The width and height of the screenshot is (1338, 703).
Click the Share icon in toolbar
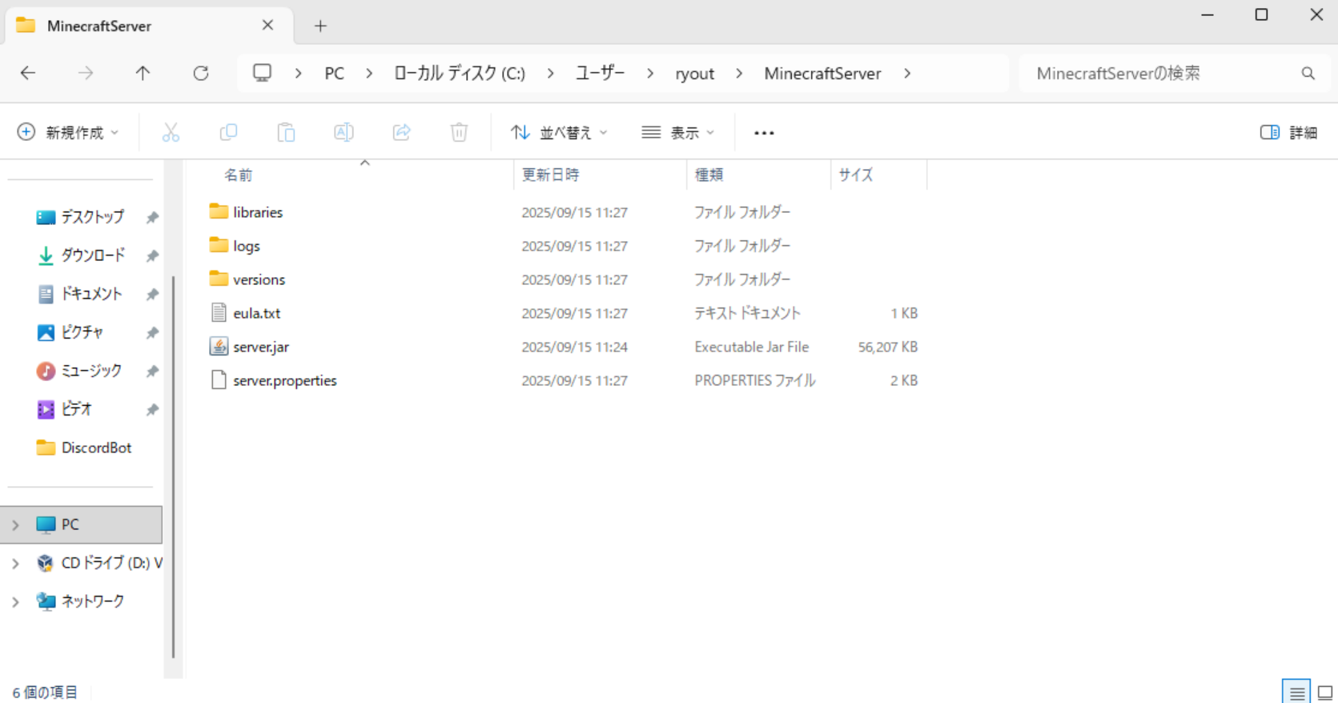click(x=401, y=132)
